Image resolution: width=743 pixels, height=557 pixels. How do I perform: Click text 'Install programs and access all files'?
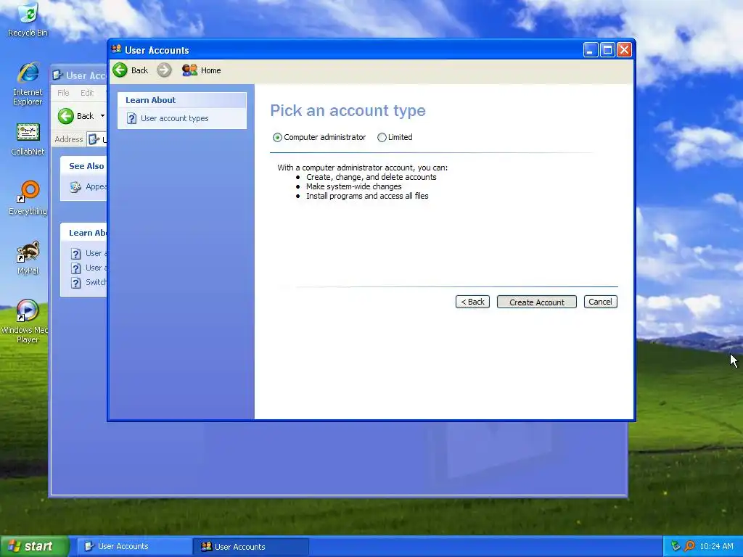click(x=367, y=196)
